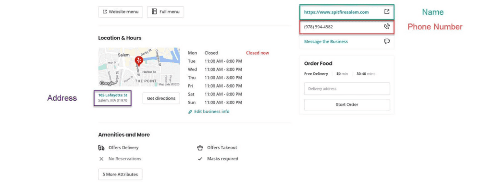The height and width of the screenshot is (187, 492).
Task: Open the Website menu button
Action: point(121,12)
